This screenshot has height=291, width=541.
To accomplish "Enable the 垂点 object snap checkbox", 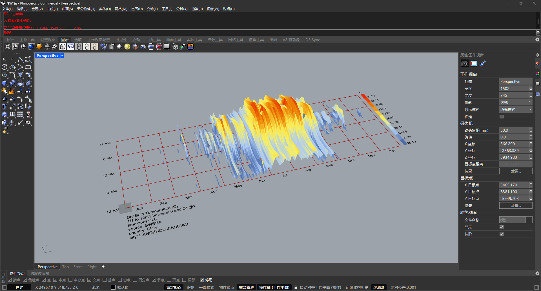I will tap(105, 280).
